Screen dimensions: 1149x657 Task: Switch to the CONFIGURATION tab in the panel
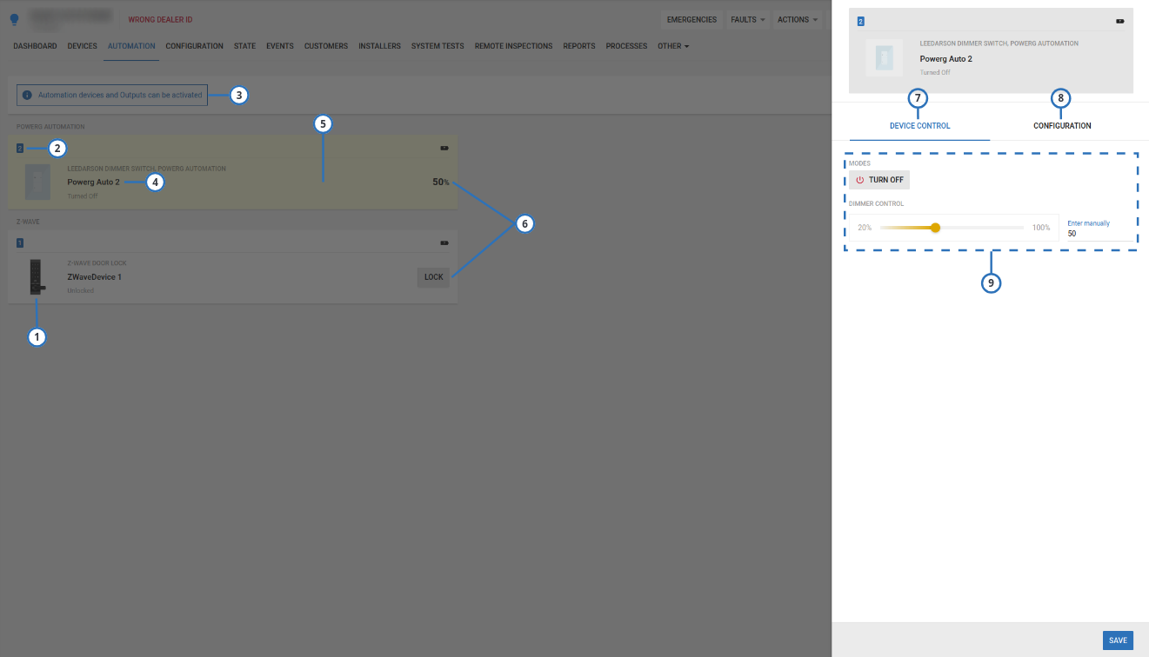click(1062, 125)
